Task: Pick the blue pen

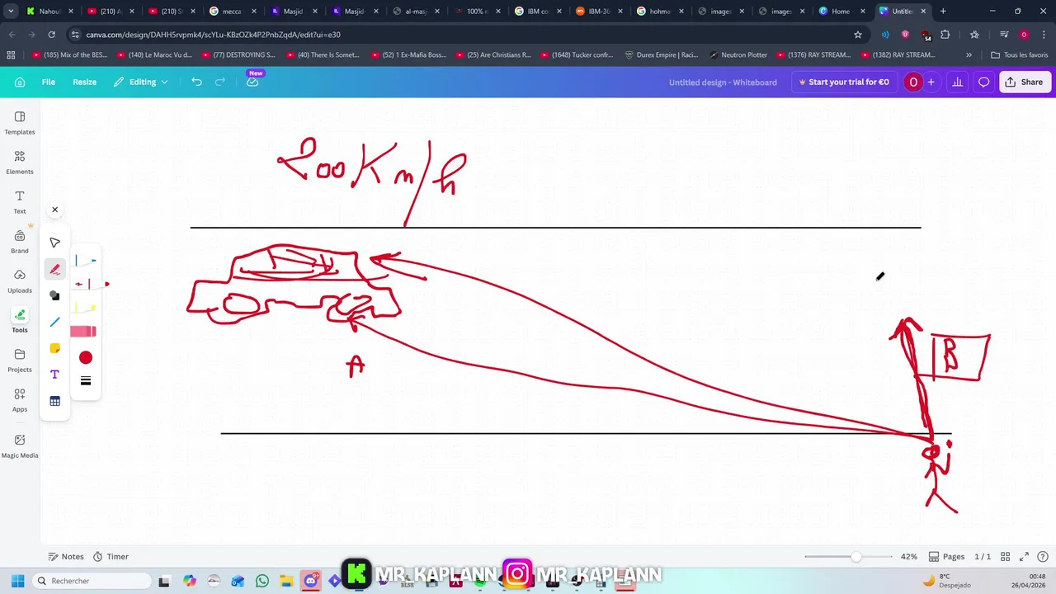Action: pyautogui.click(x=85, y=261)
